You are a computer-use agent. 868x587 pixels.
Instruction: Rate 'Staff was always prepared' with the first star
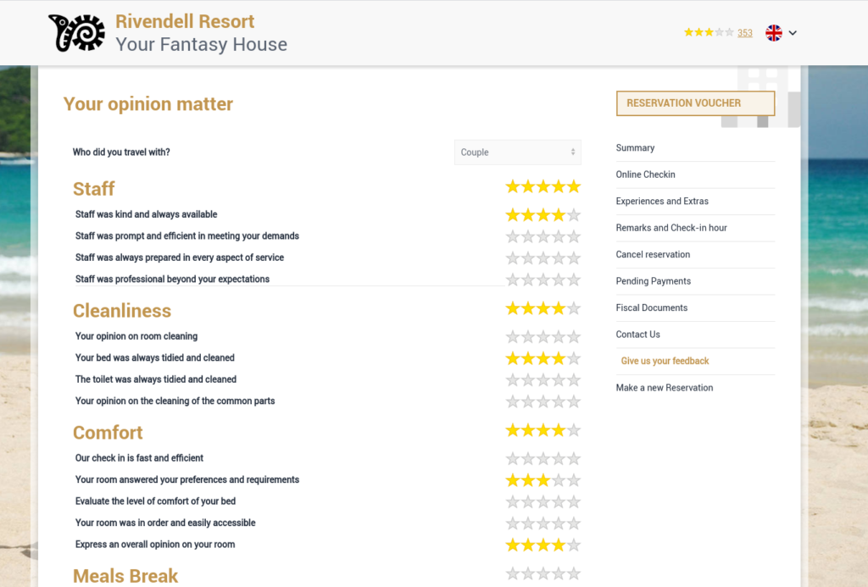(513, 258)
